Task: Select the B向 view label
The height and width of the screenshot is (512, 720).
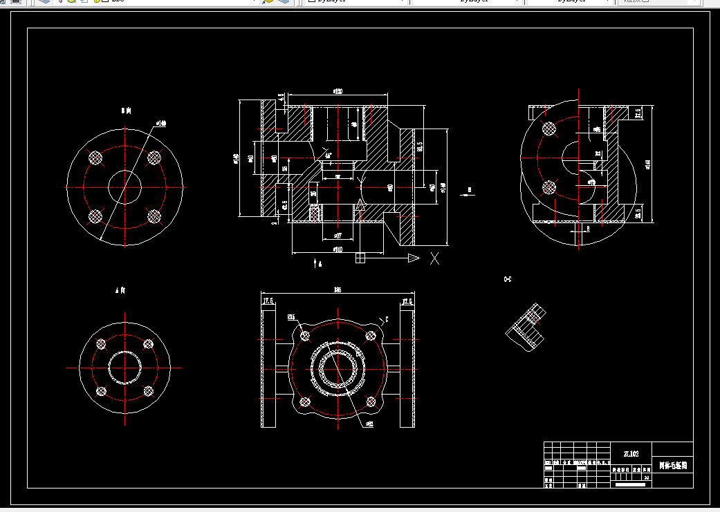Action: pos(127,111)
